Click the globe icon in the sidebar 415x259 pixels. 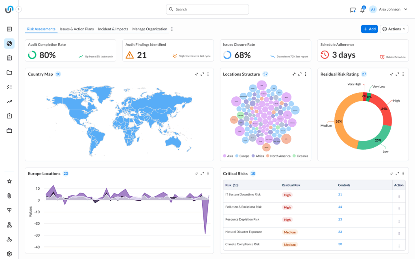click(9, 44)
